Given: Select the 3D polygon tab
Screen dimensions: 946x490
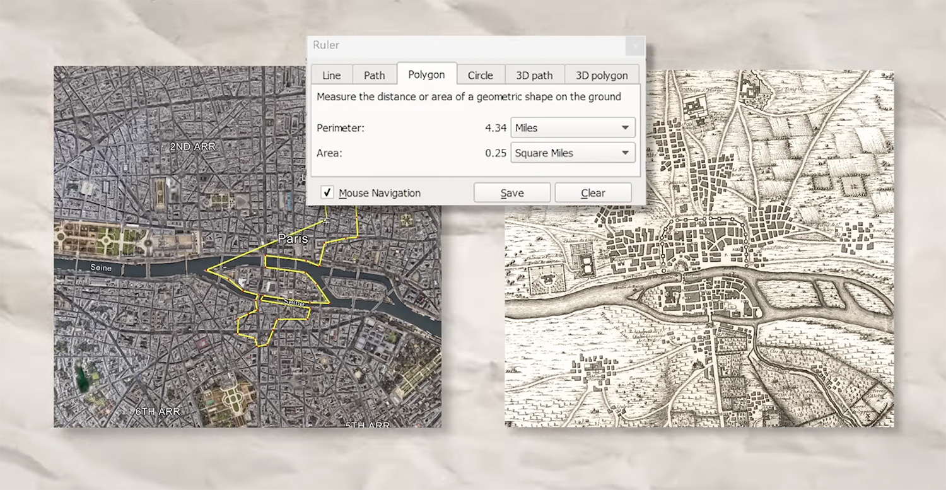Looking at the screenshot, I should point(601,75).
